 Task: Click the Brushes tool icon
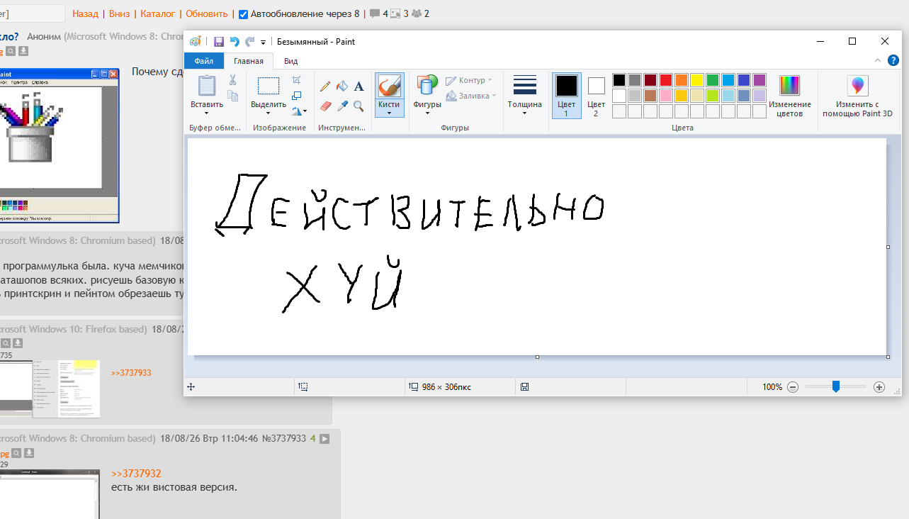[x=389, y=86]
